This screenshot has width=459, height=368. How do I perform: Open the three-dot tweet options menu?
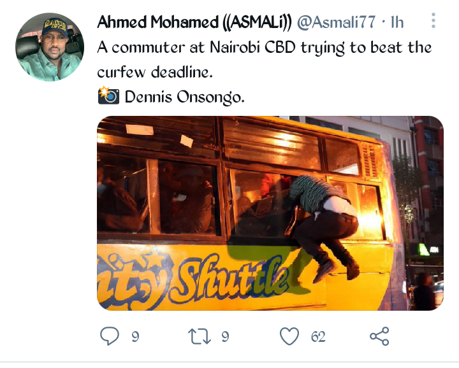tap(433, 21)
